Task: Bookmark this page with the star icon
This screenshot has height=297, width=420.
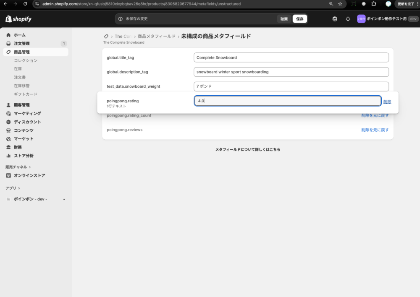Action: [x=340, y=4]
